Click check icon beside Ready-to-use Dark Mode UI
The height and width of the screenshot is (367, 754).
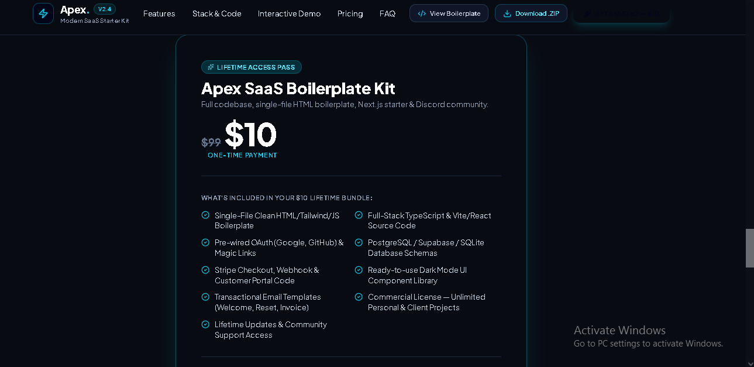coord(359,270)
